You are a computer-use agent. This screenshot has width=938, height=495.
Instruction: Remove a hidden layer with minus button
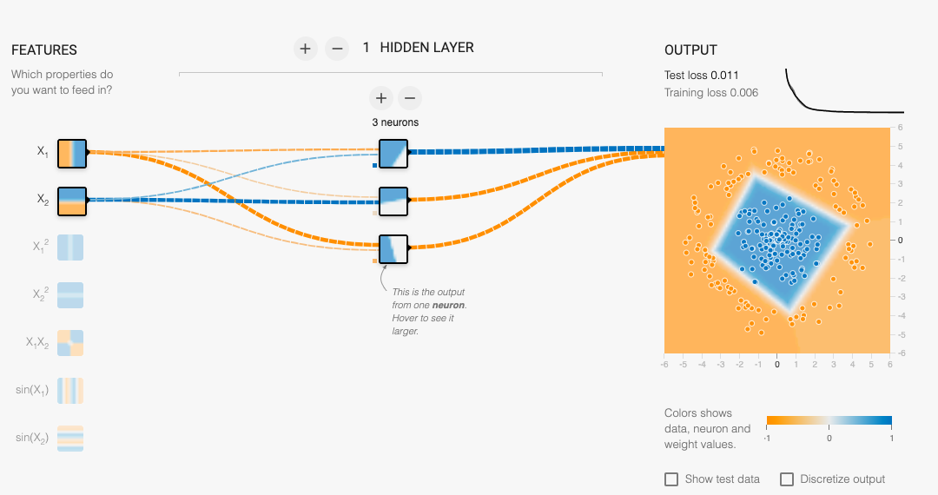pyautogui.click(x=337, y=49)
